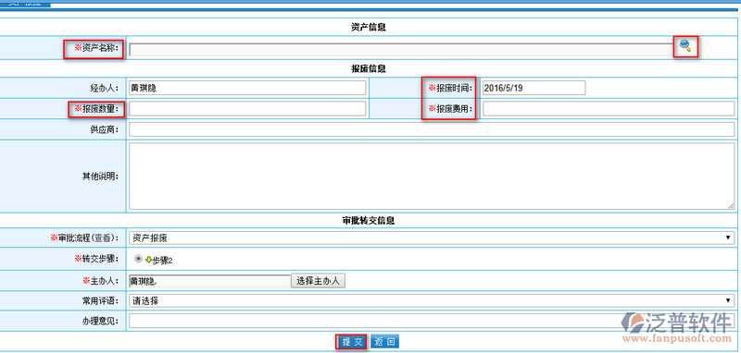Viewport: 741px width, 353px height.
Task: Click the yellow down-arrow step icon
Action: (x=148, y=260)
